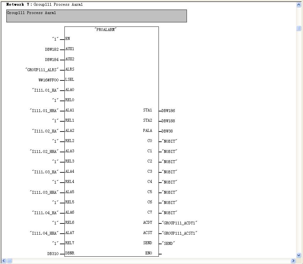The height and width of the screenshot is (264, 303).
Task: Select the Network 7 title line
Action: click(x=44, y=4)
